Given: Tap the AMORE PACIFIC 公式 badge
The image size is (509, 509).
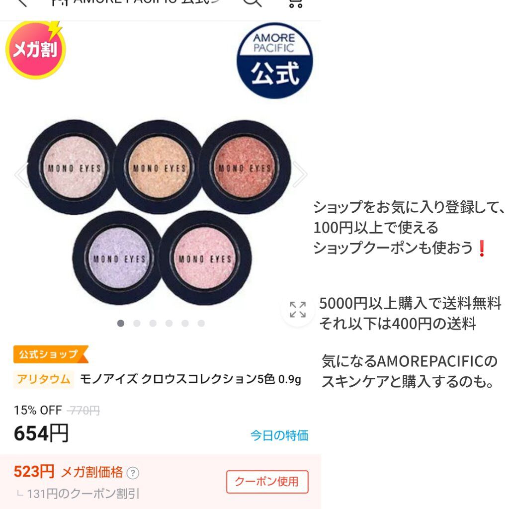Looking at the screenshot, I should pyautogui.click(x=274, y=61).
